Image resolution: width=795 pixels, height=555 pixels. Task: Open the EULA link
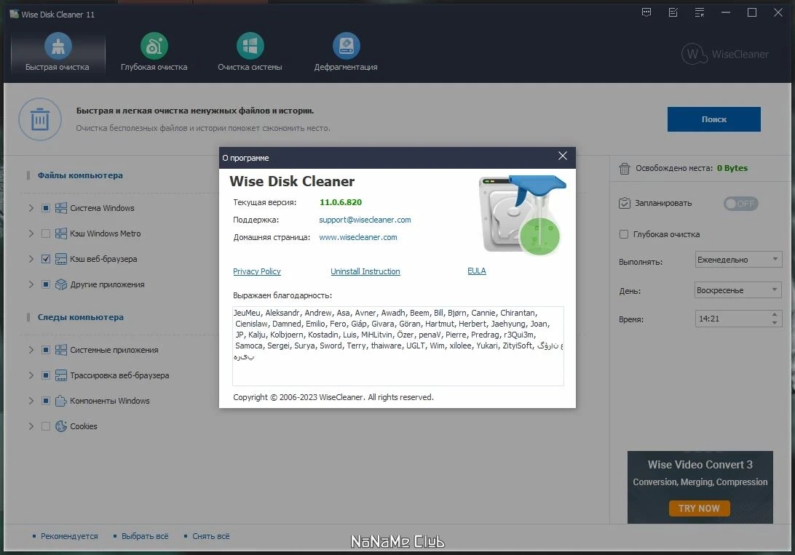point(477,271)
